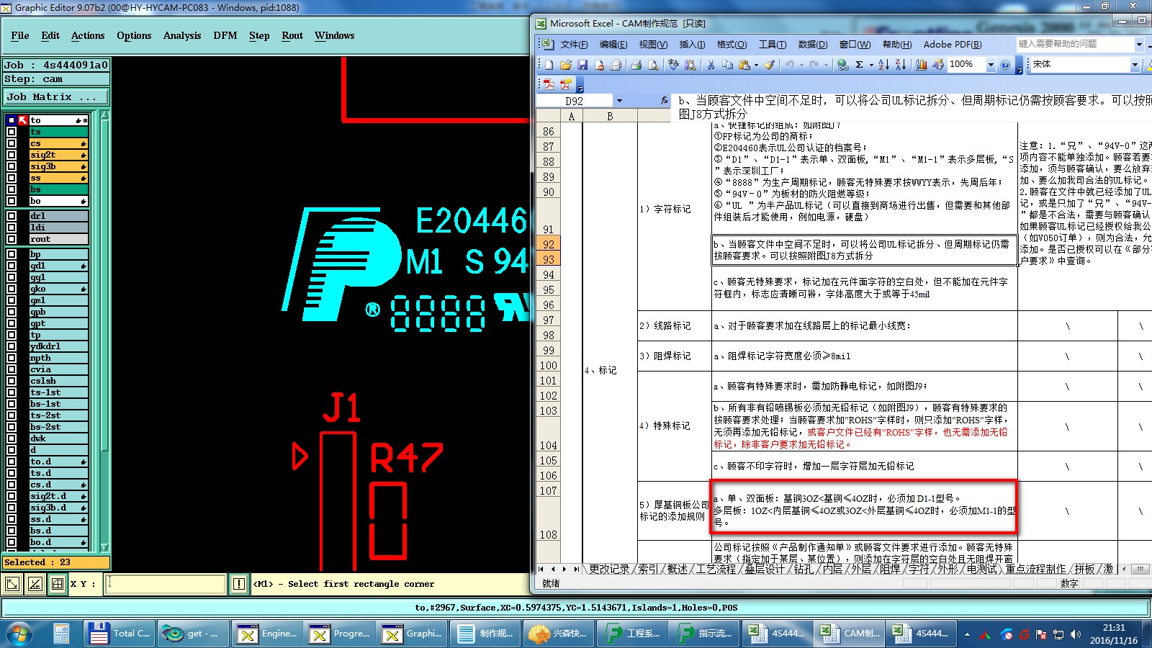Image resolution: width=1152 pixels, height=648 pixels.
Task: Click the Open file icon in Excel
Action: [566, 65]
